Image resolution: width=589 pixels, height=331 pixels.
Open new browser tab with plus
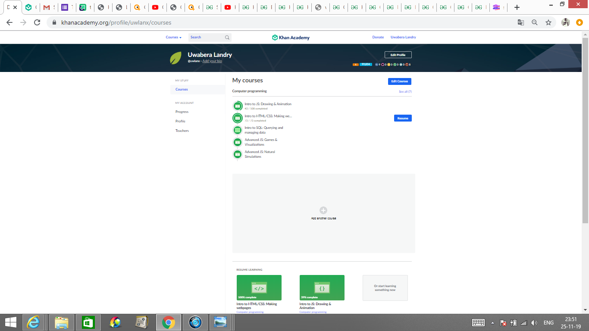(x=517, y=7)
